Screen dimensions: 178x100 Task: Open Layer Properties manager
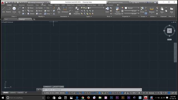pos(77,11)
